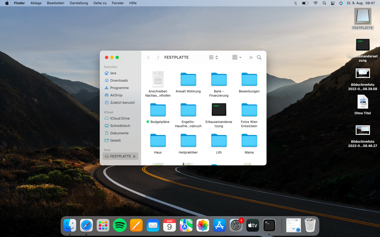Image resolution: width=380 pixels, height=237 pixels.
Task: Launch Mail from the Dock
Action: [153, 225]
